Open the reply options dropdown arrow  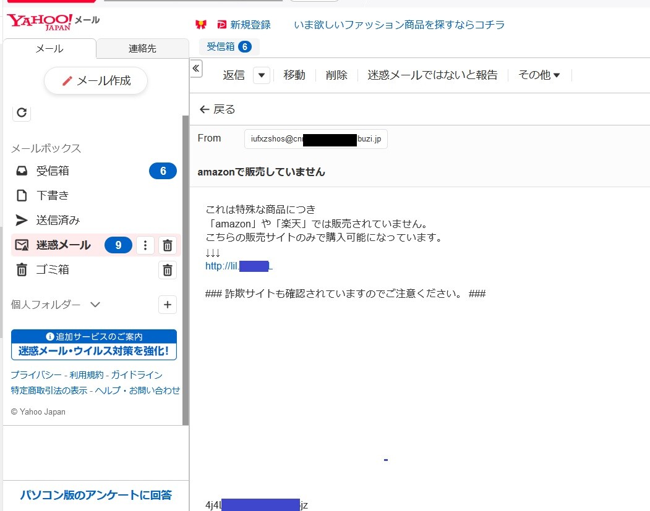[x=262, y=75]
